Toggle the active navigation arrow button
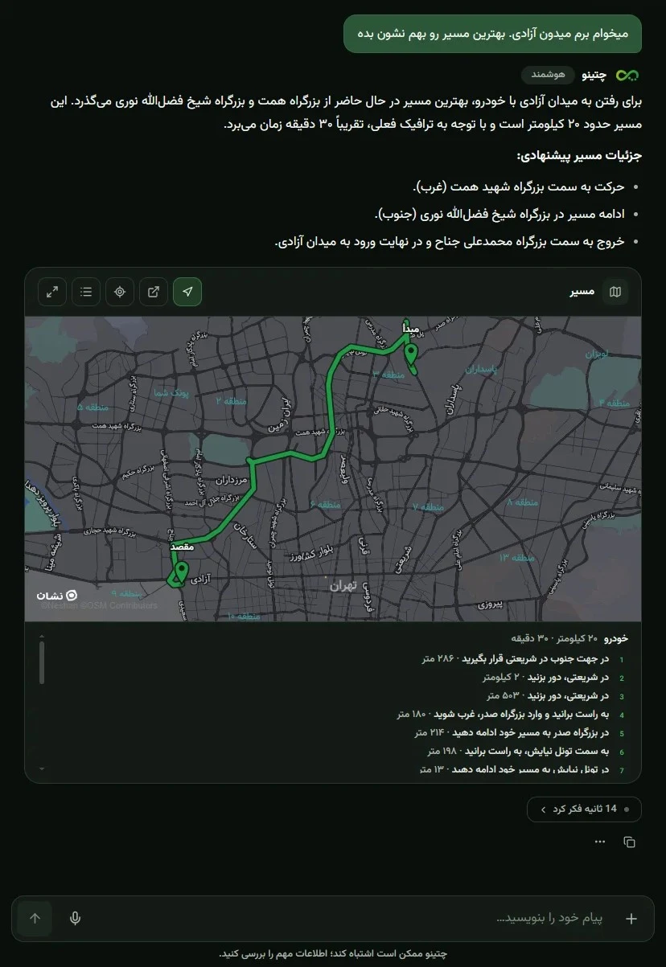666x967 pixels. [x=187, y=292]
